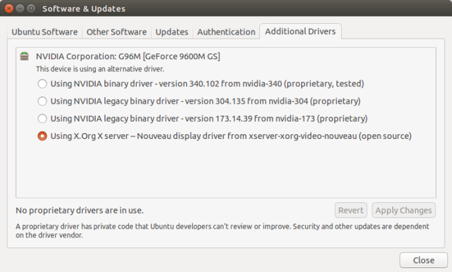Maximize the Software & Updates window
This screenshot has width=452, height=272.
(31, 9)
